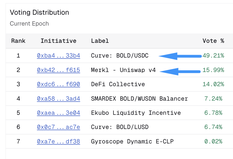Click the Current Epoch subtitle
The image size is (233, 159).
(29, 24)
